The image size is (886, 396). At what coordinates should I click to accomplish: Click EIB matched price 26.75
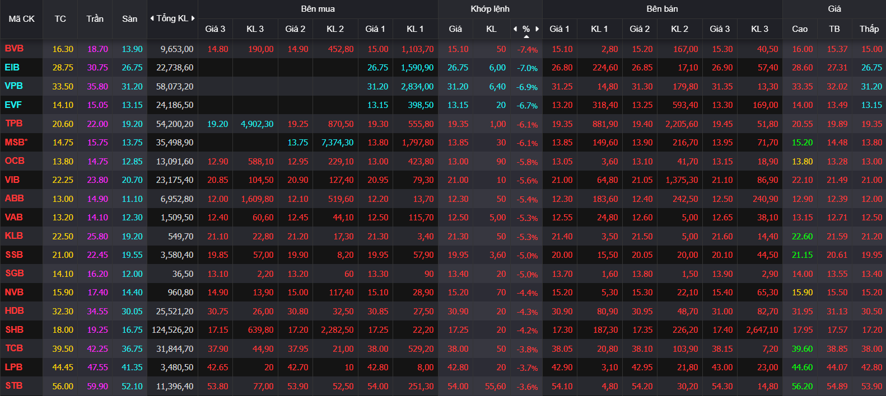click(458, 67)
